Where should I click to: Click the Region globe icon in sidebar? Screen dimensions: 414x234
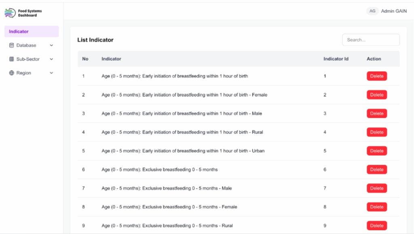point(11,73)
